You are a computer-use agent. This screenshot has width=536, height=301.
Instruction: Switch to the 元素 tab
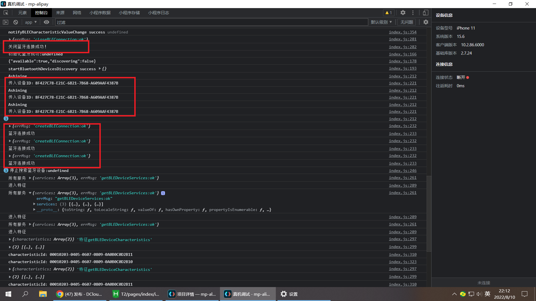[x=22, y=13]
